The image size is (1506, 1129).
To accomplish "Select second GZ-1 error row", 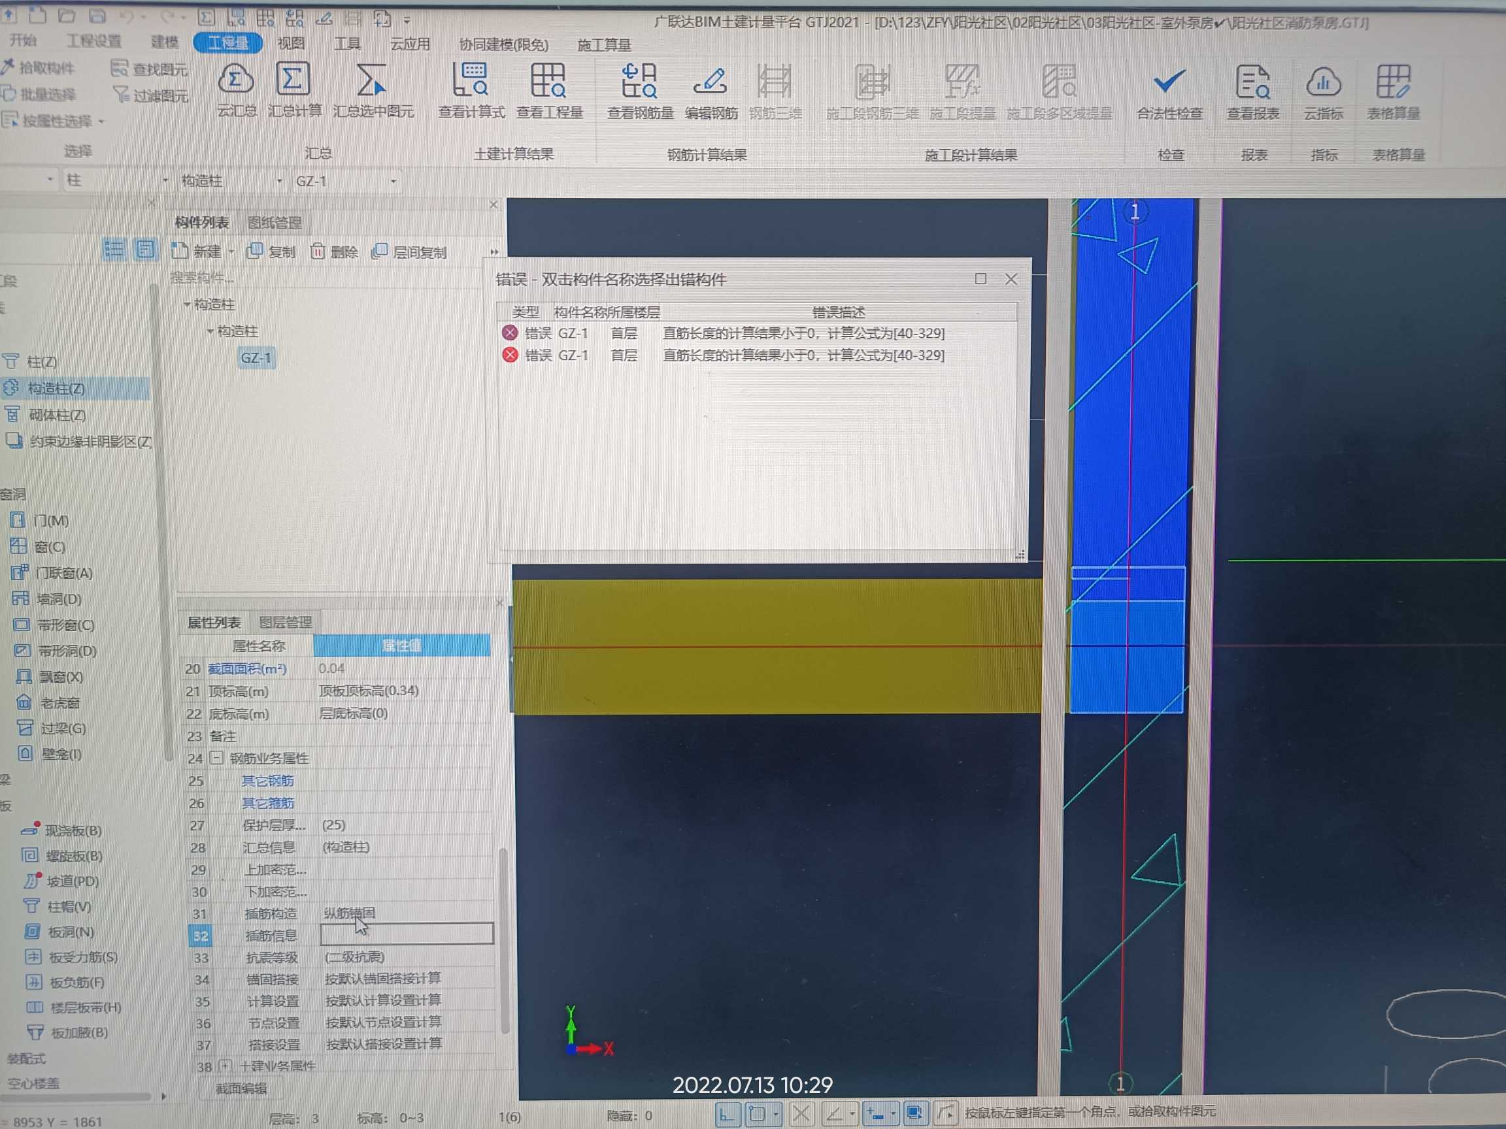I will pos(757,355).
